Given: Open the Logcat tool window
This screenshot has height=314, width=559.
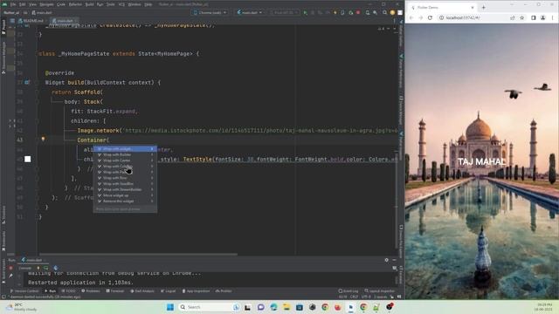Looking at the screenshot, I should (x=169, y=291).
